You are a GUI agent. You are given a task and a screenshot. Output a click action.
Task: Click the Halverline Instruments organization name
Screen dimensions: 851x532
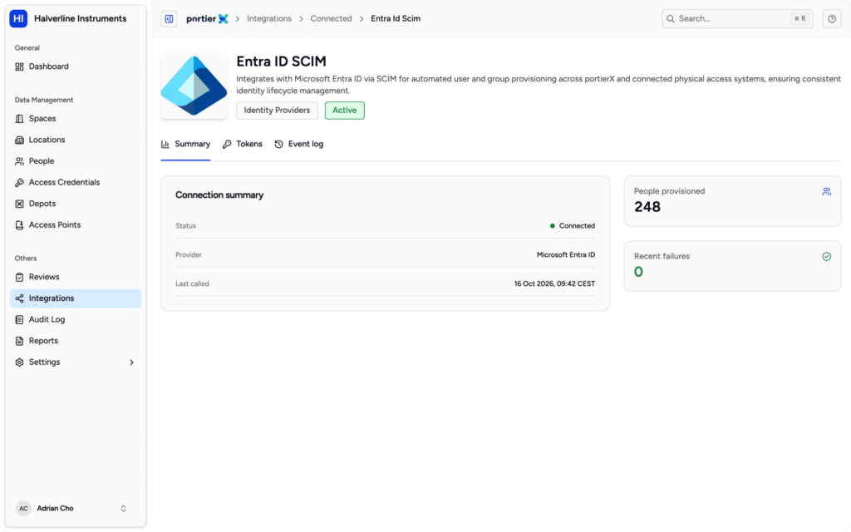pyautogui.click(x=81, y=18)
